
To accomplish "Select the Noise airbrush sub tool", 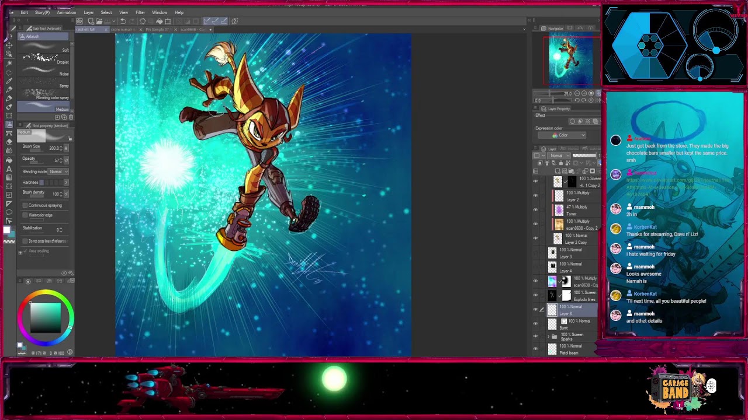I will pyautogui.click(x=44, y=71).
